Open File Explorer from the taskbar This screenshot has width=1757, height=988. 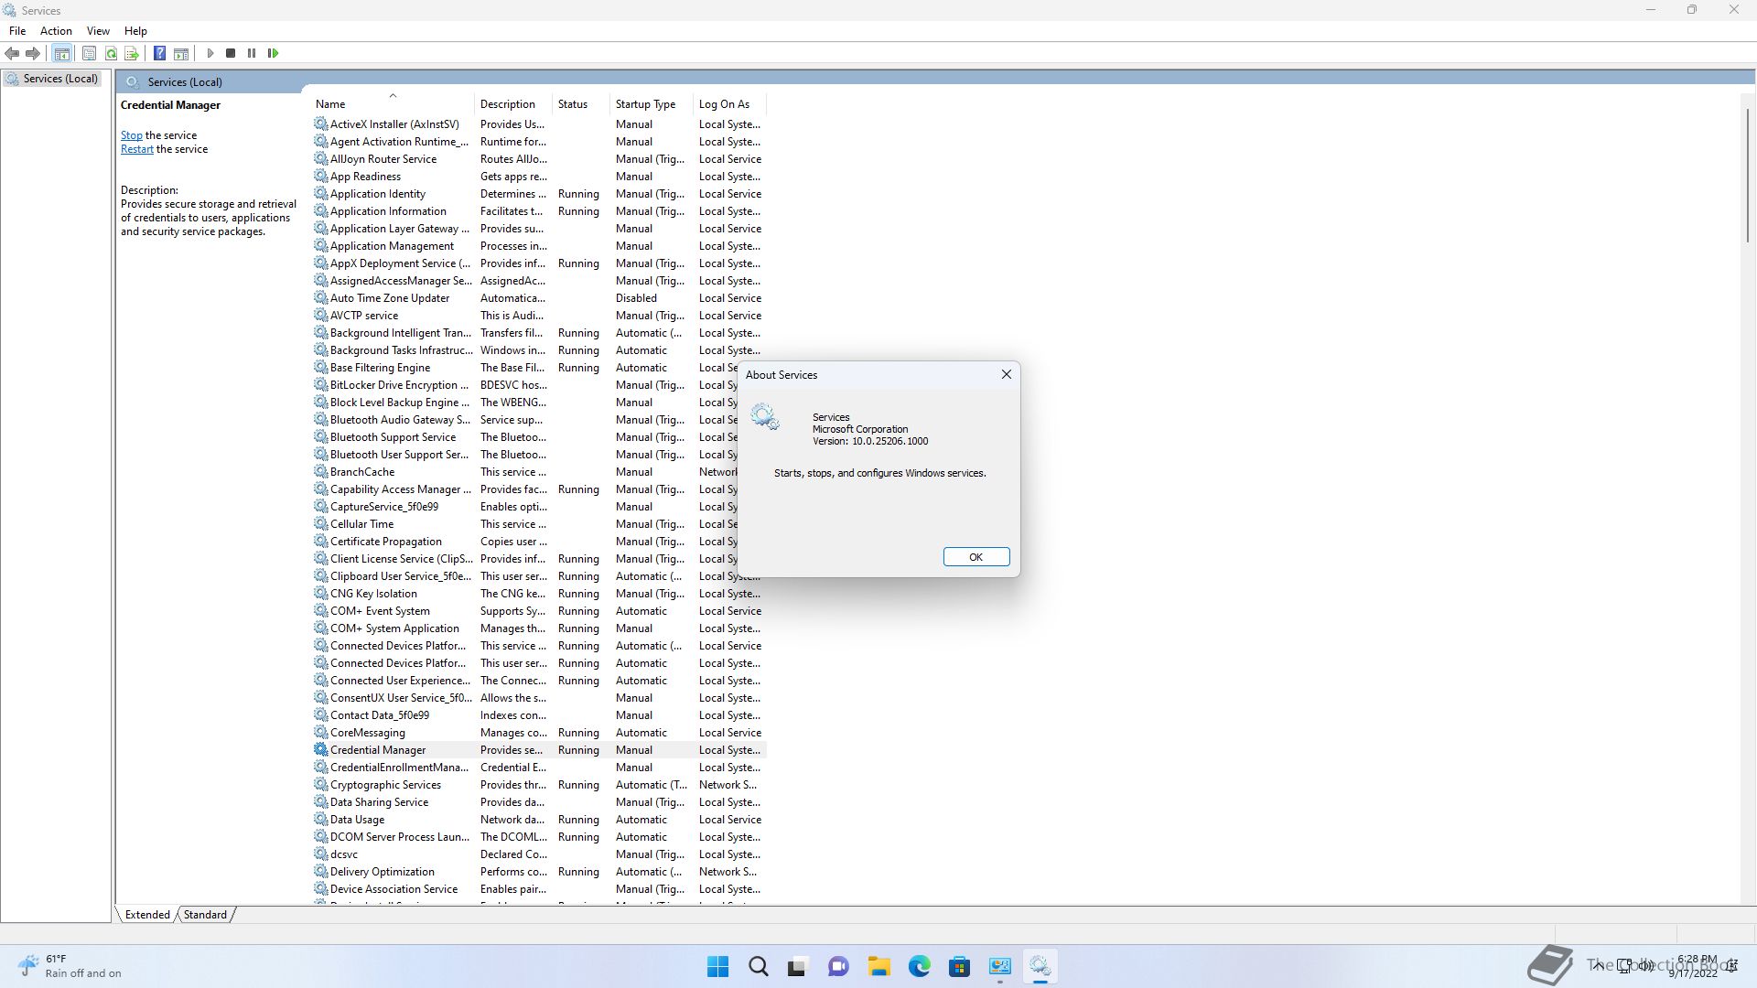pyautogui.click(x=878, y=966)
